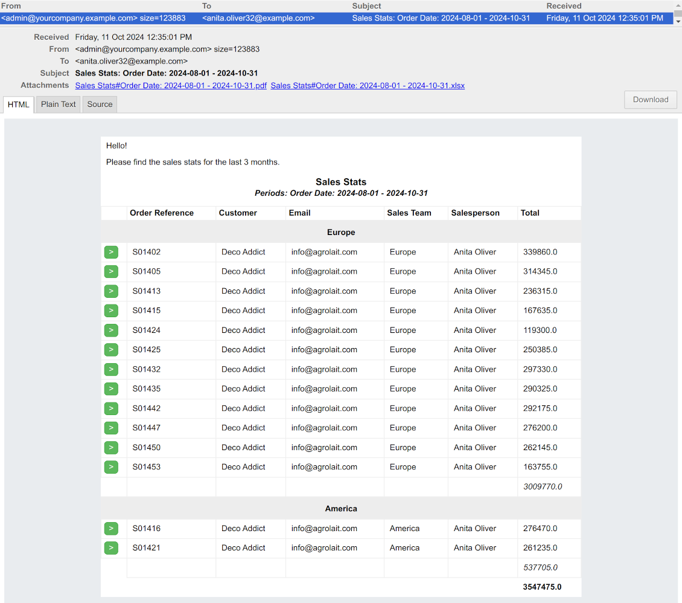Switch to the HTML tab

coord(18,105)
